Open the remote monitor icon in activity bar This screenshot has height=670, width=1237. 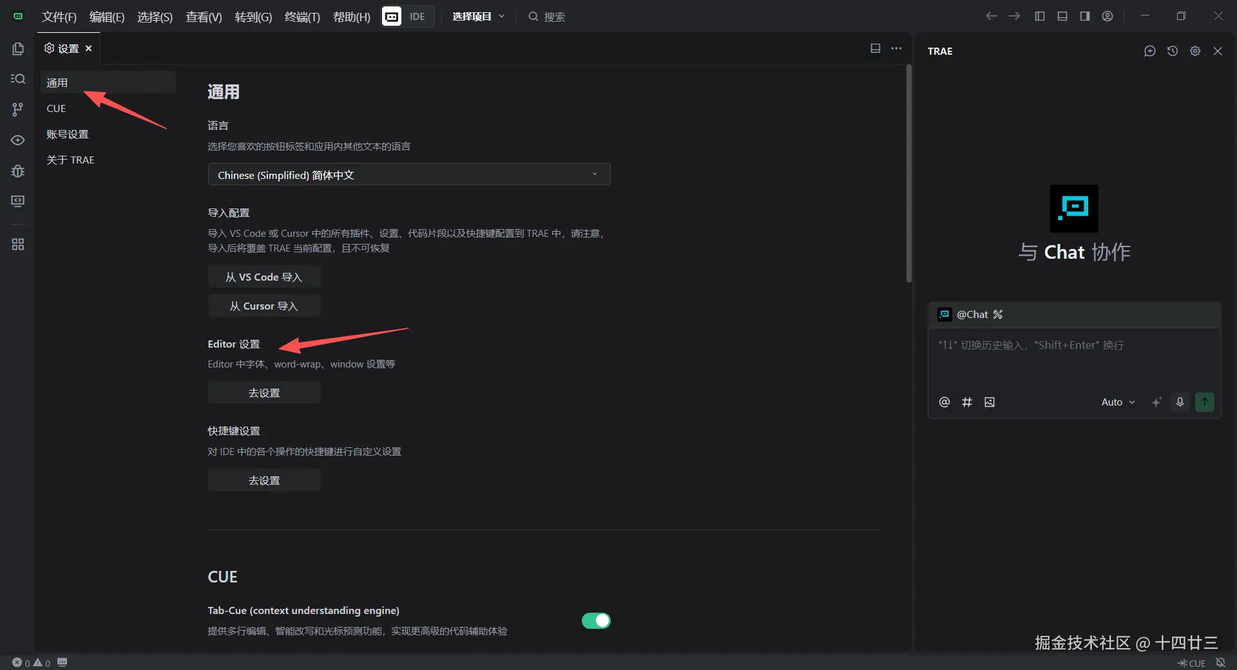[x=18, y=201]
